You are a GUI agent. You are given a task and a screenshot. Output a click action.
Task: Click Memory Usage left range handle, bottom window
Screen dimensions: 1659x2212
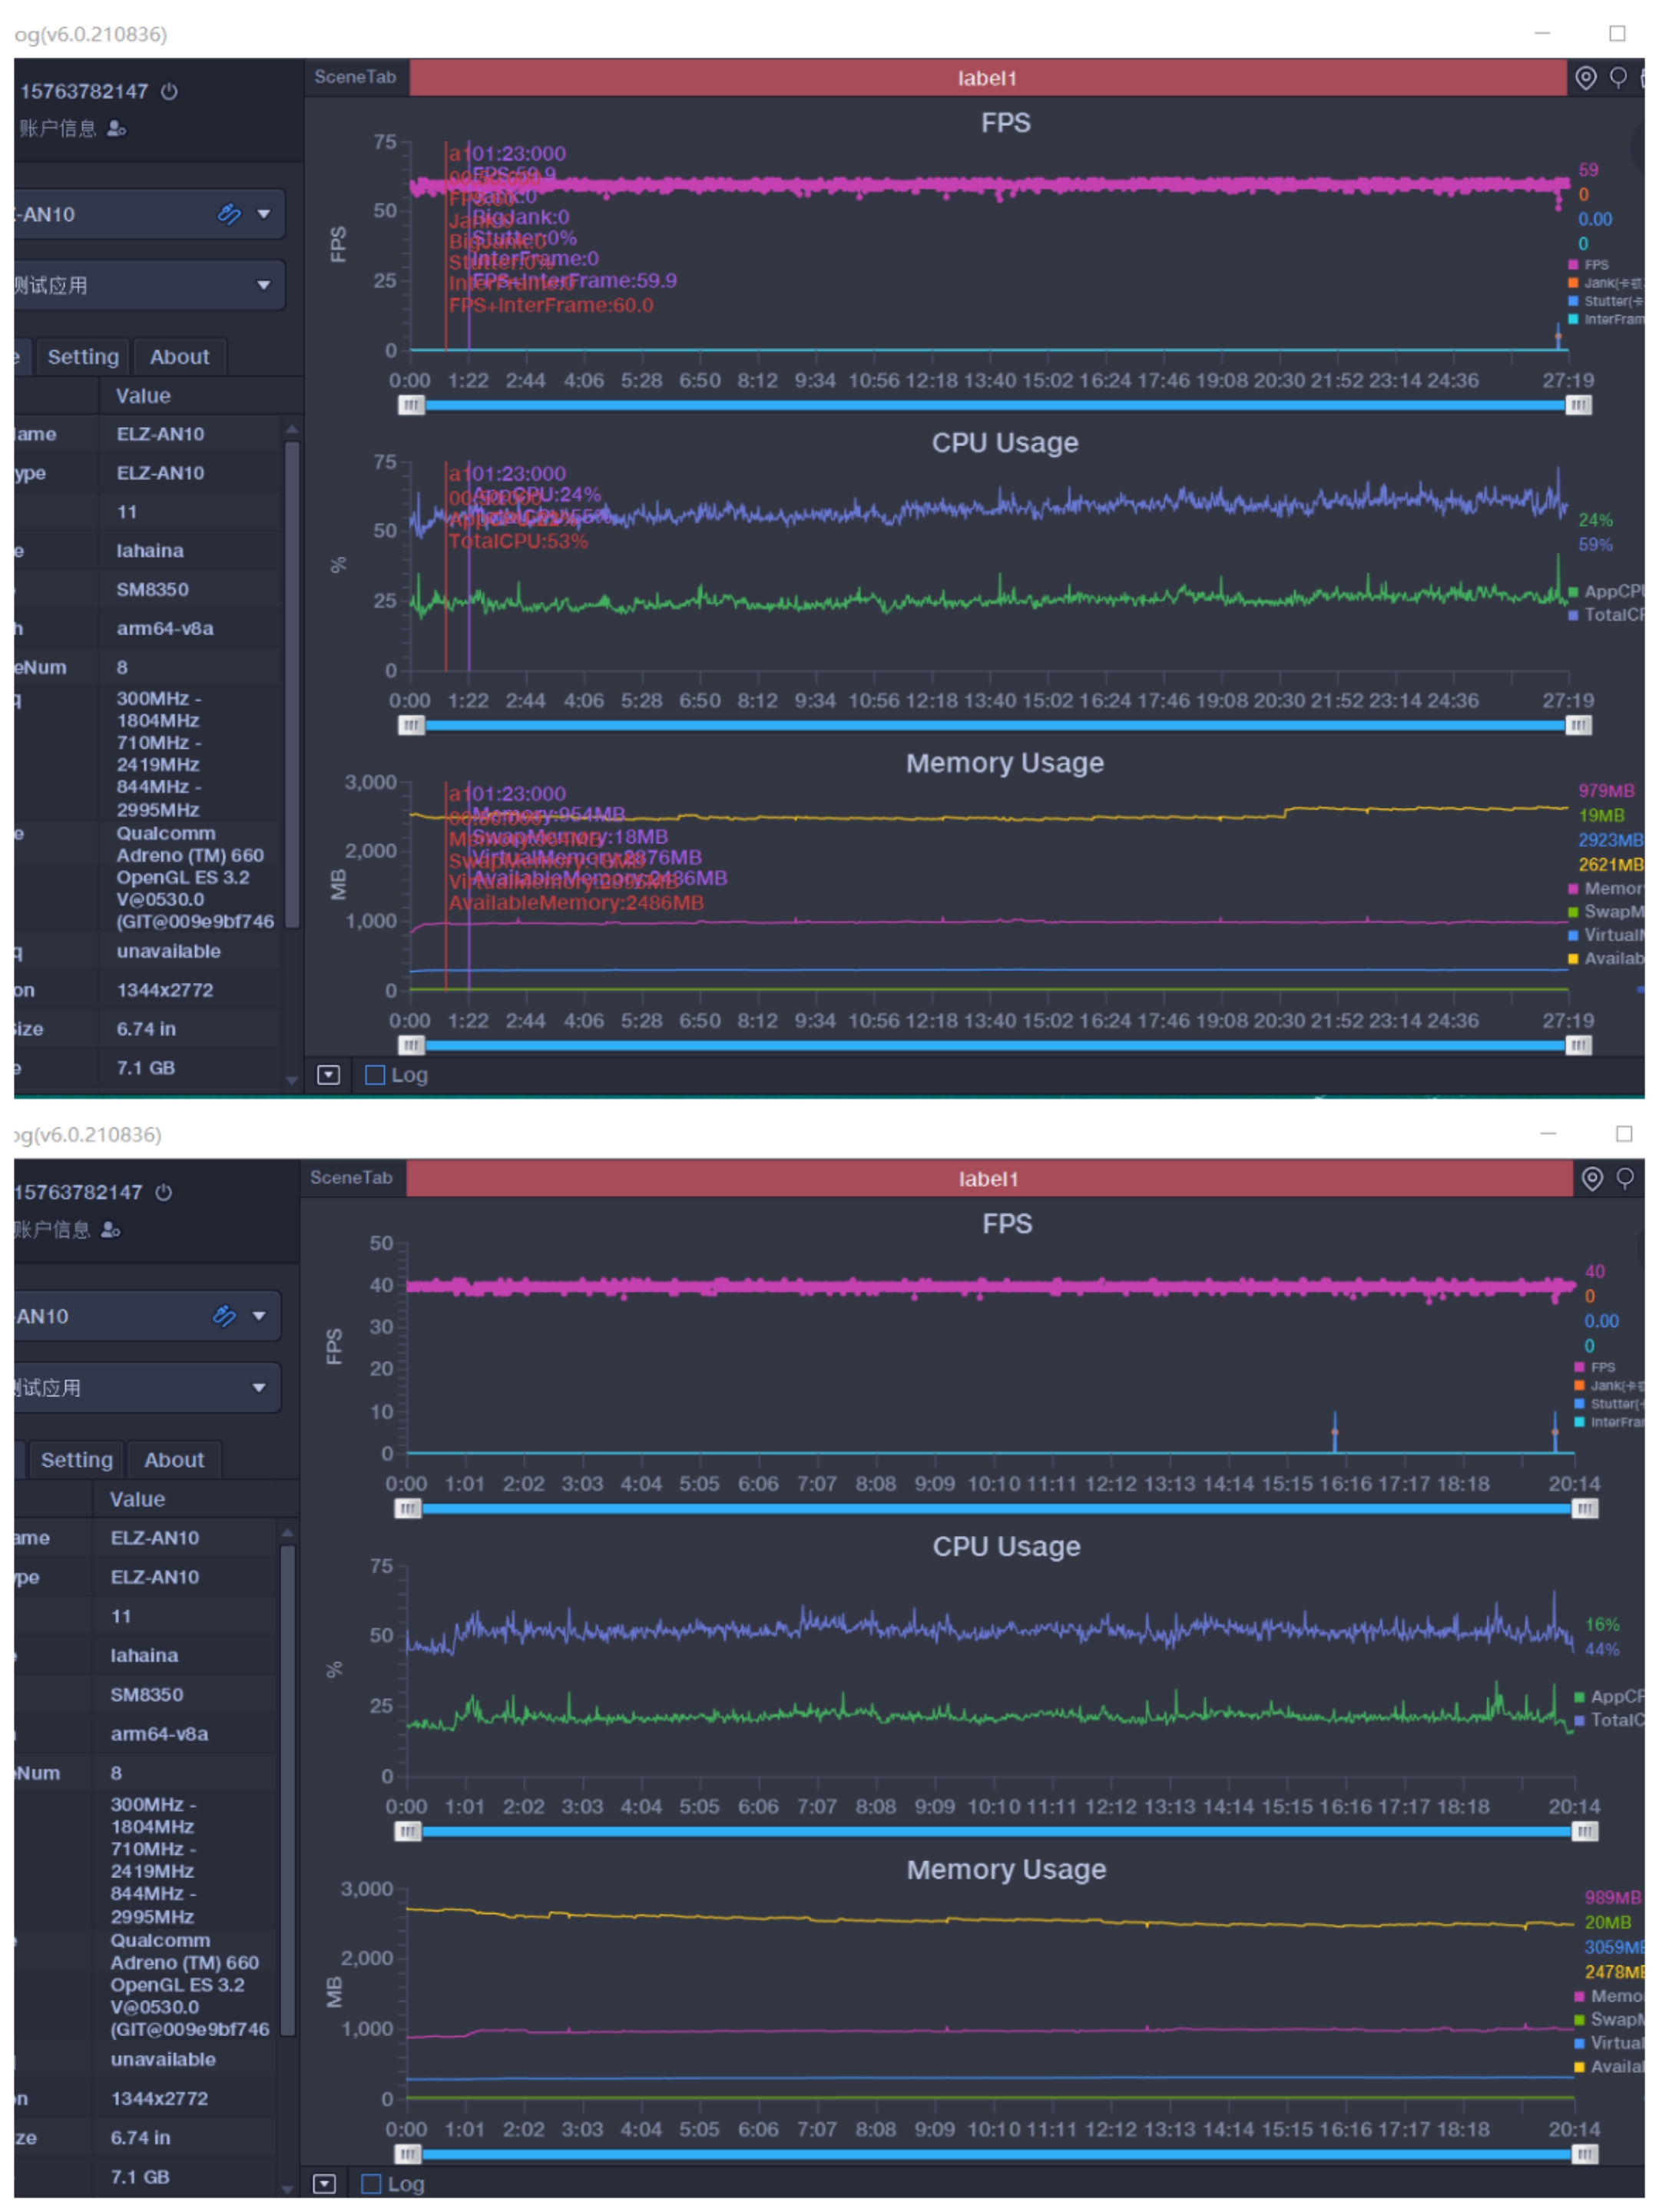click(x=407, y=2153)
